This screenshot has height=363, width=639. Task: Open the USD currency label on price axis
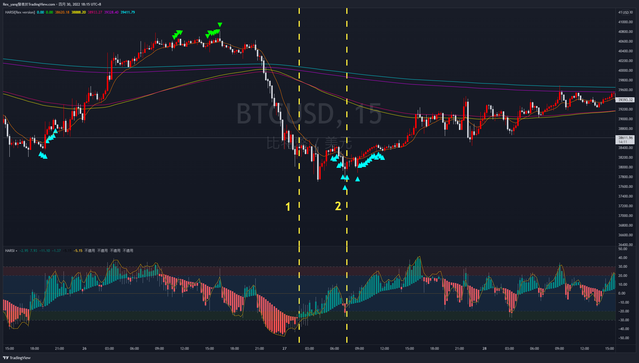click(625, 12)
